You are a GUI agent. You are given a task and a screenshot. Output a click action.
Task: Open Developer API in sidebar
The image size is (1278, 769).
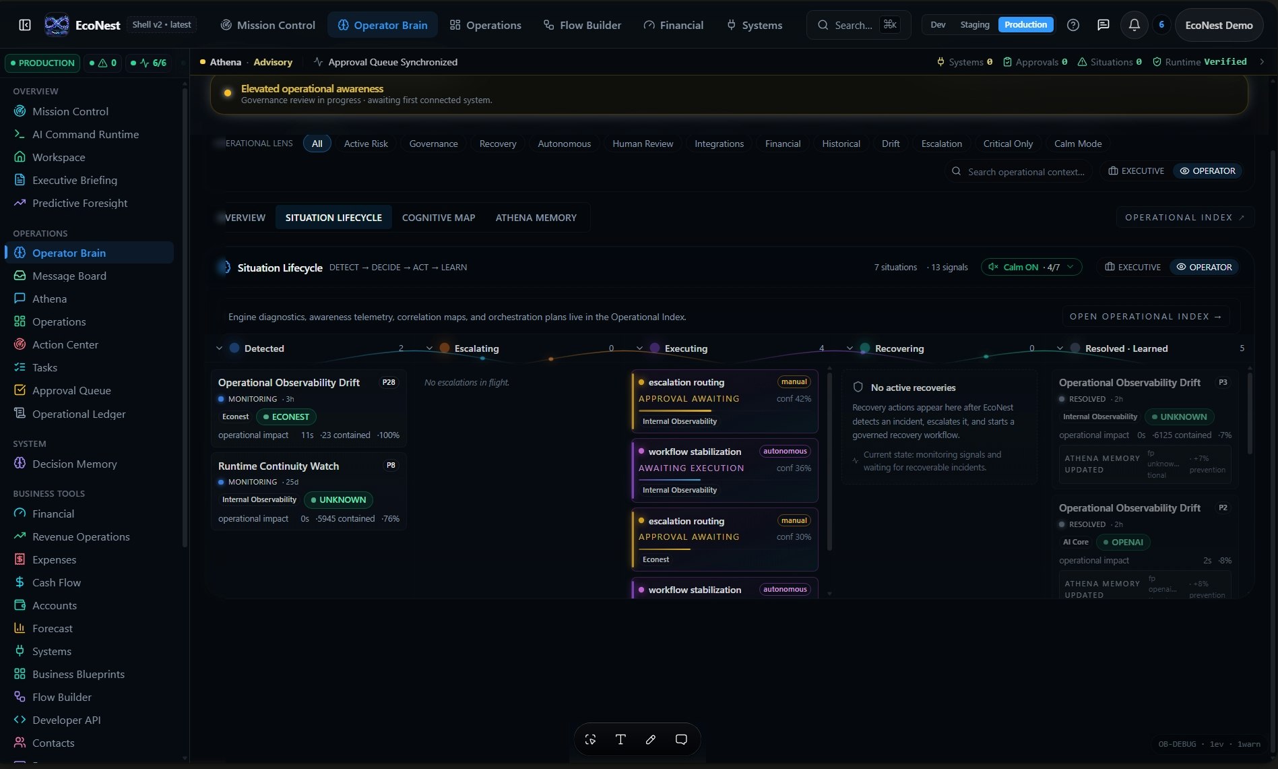(x=67, y=720)
